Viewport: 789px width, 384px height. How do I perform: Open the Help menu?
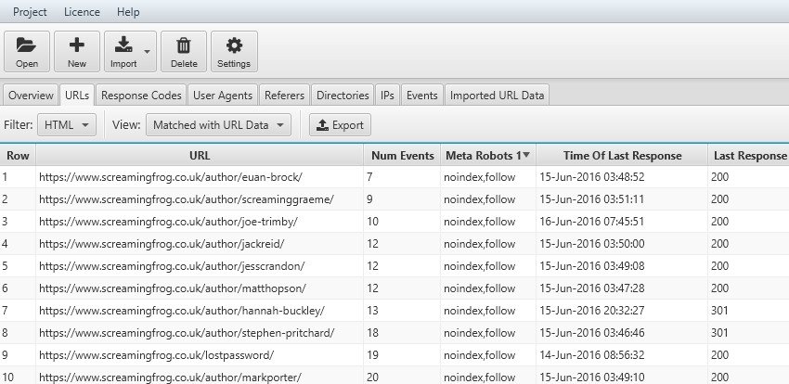[x=128, y=11]
